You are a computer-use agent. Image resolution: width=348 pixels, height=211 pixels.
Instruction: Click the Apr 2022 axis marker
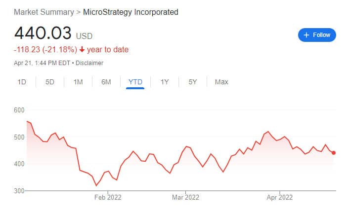(x=280, y=197)
